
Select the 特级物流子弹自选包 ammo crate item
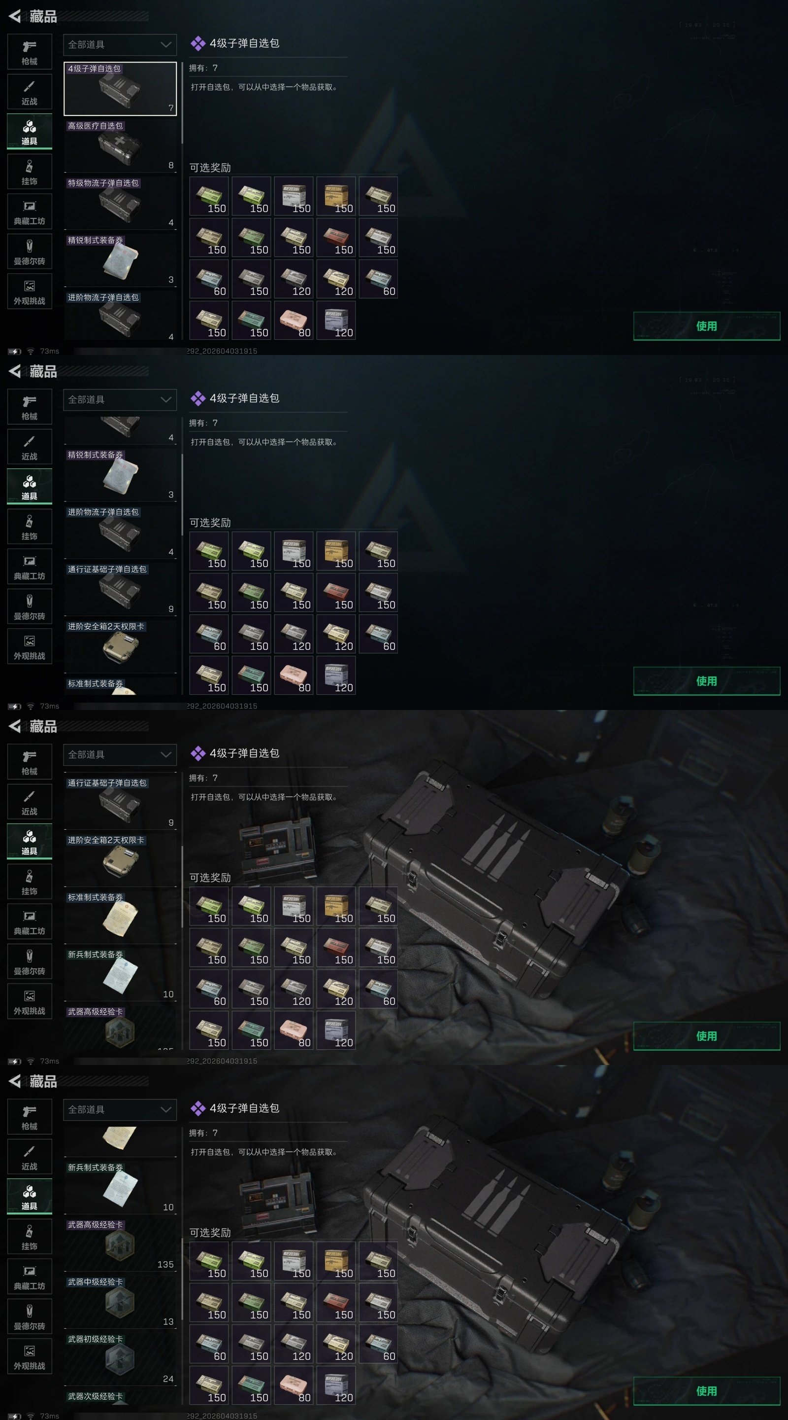120,204
